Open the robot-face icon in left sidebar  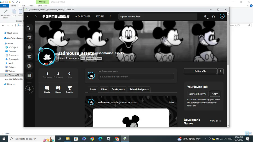29,66
